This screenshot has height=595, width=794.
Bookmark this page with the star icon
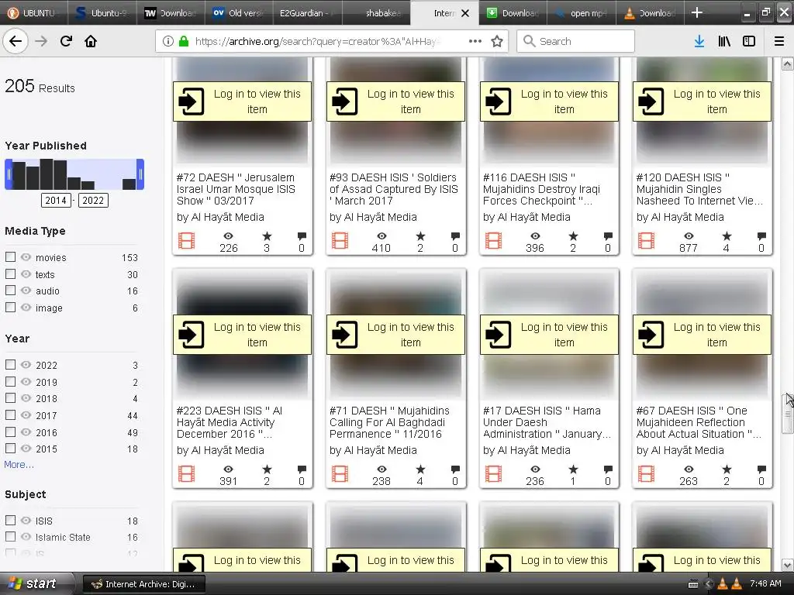[497, 41]
